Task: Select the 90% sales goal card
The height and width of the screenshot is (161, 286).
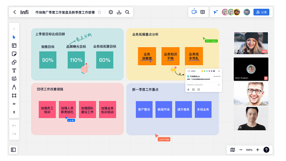Action: (48, 60)
